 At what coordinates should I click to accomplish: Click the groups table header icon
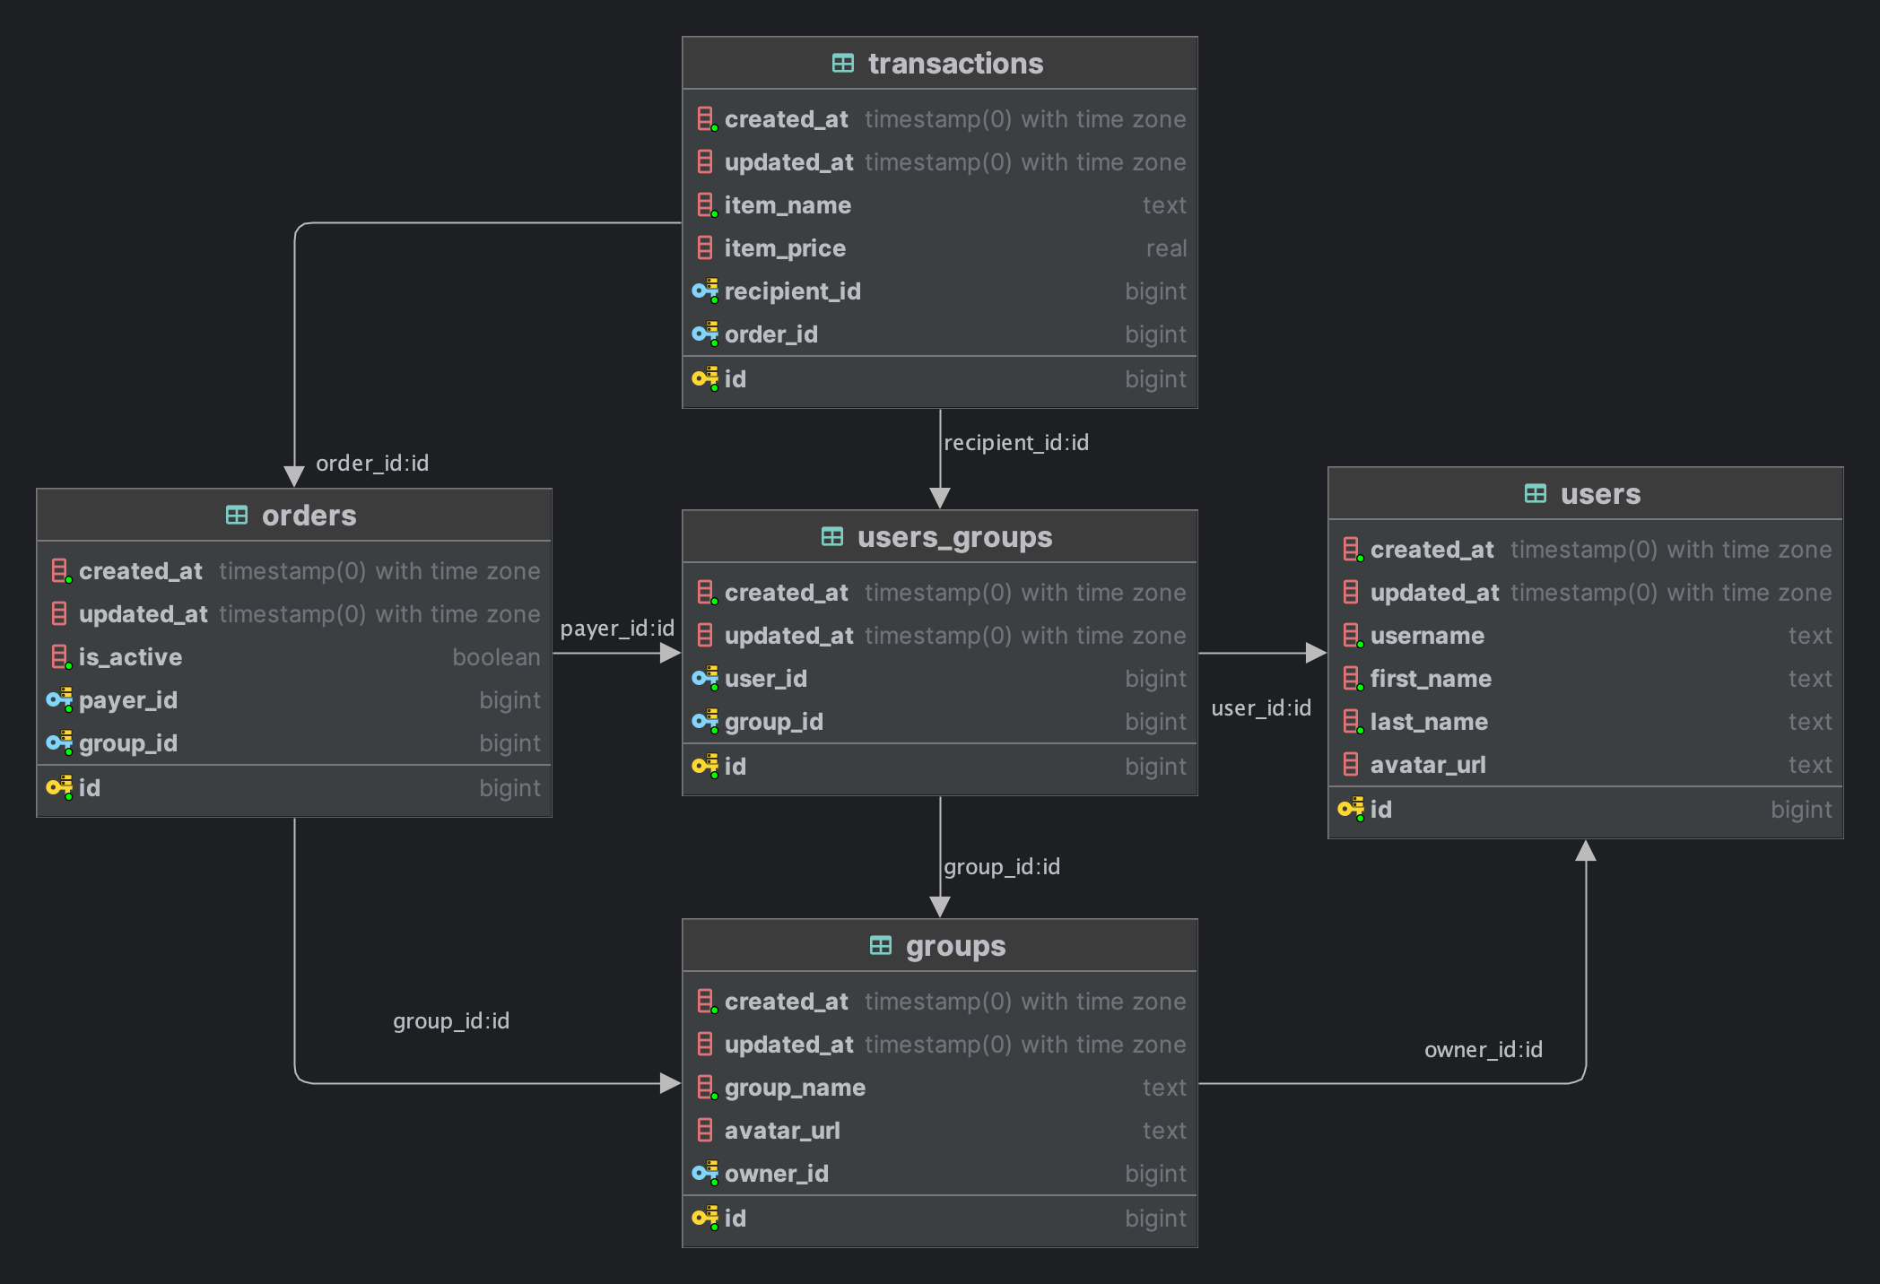tap(880, 946)
